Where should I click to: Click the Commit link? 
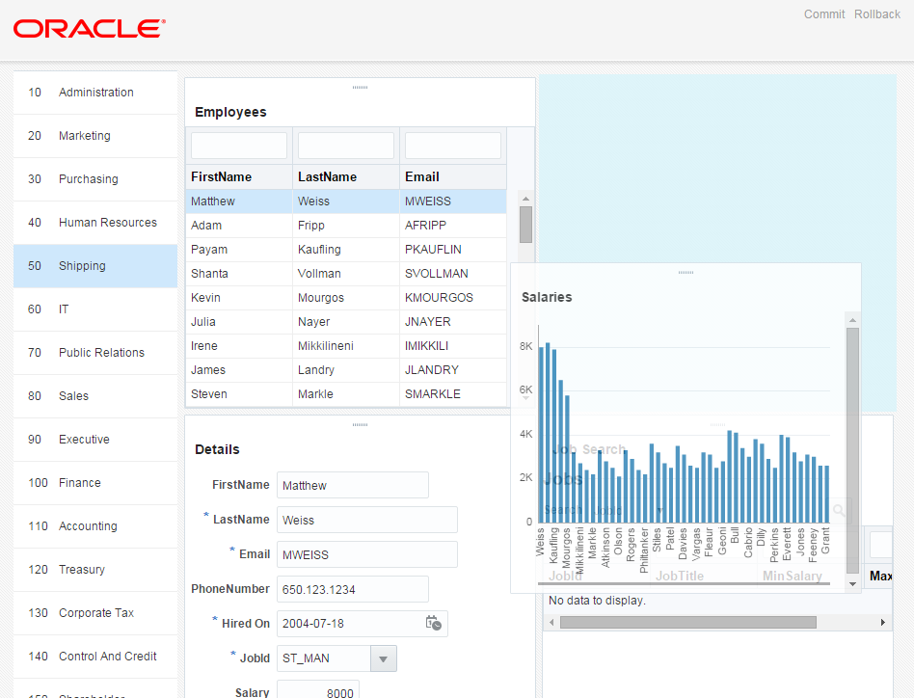823,14
